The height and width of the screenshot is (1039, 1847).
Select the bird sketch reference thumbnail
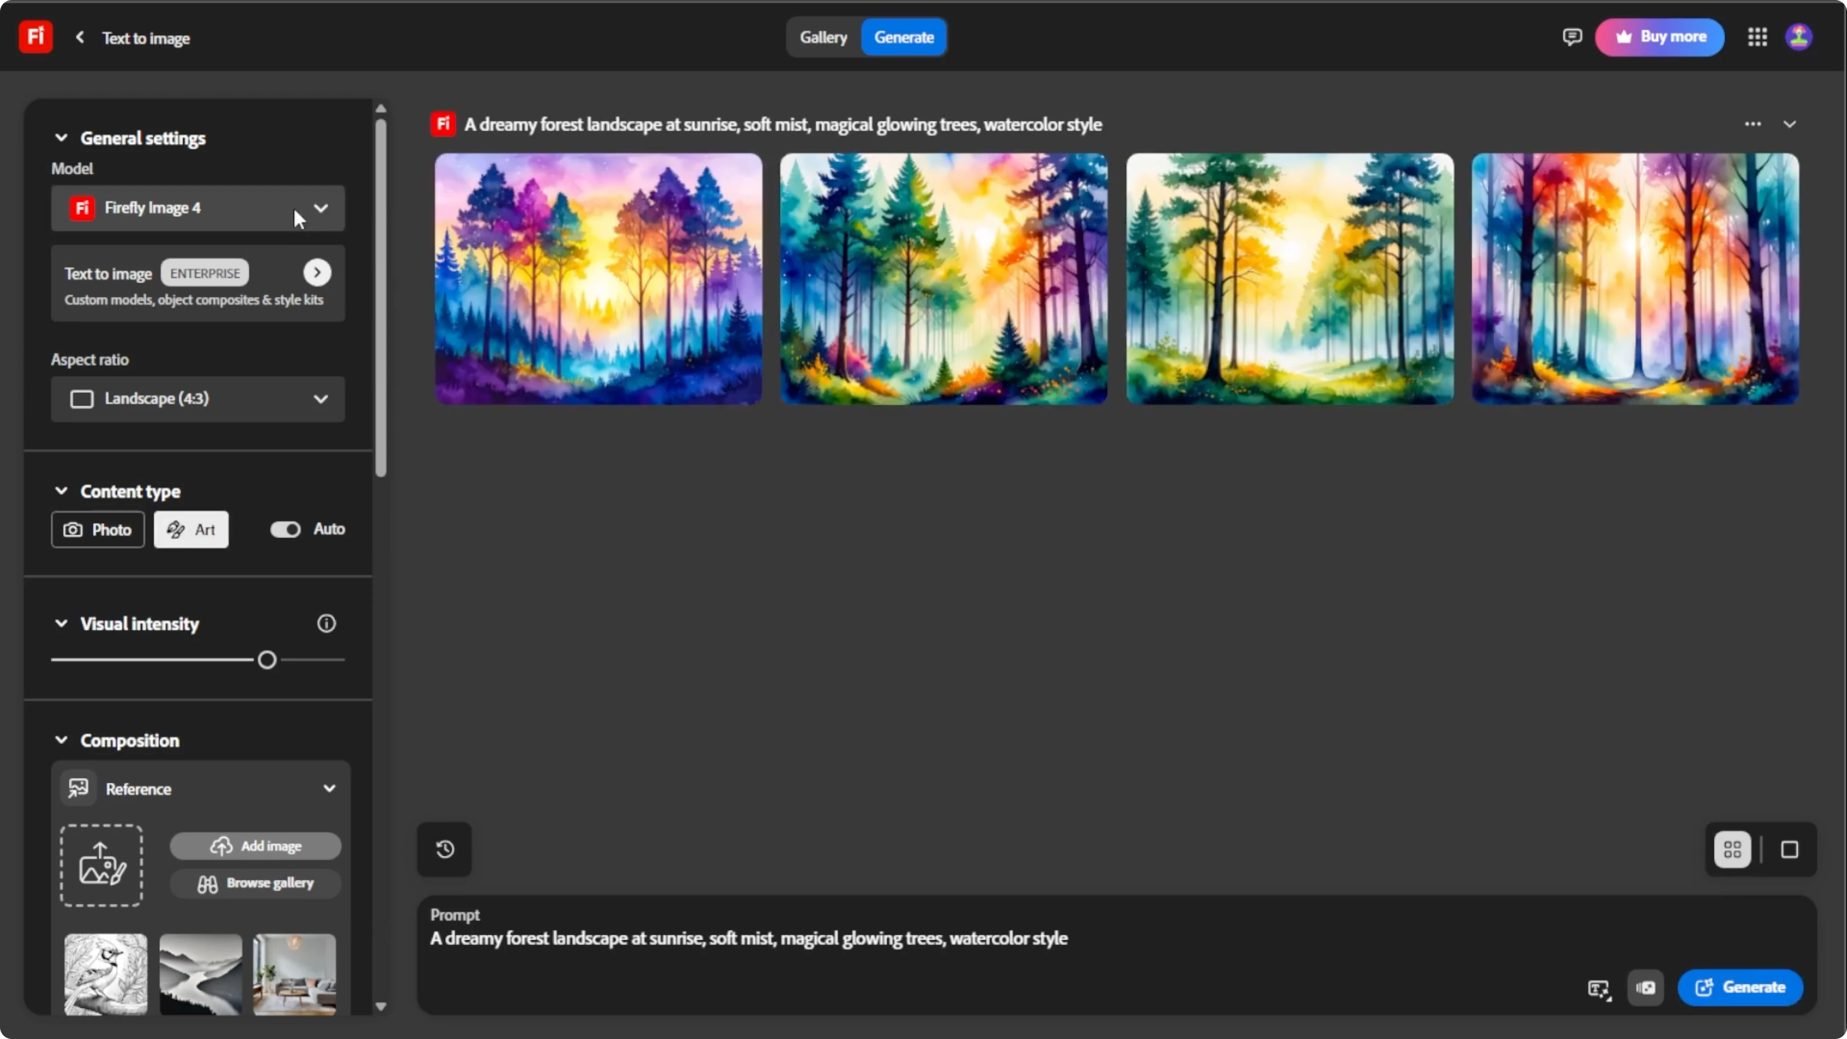point(105,974)
